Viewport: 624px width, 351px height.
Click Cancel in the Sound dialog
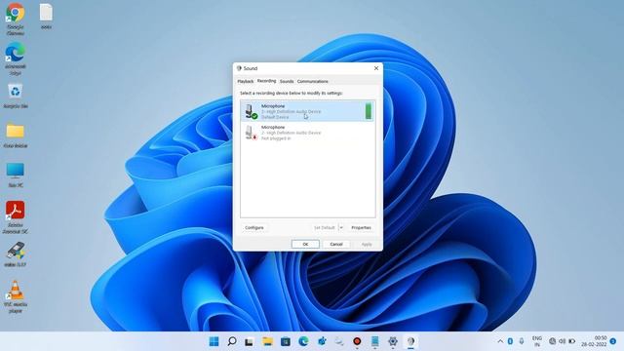point(336,244)
